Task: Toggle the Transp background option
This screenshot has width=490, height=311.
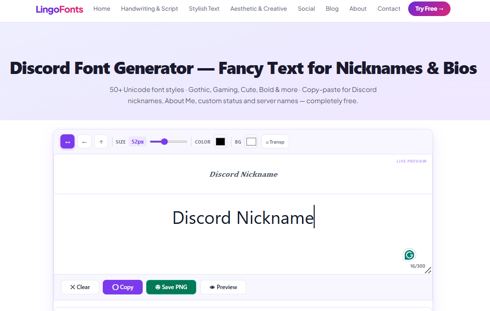Action: pyautogui.click(x=275, y=142)
